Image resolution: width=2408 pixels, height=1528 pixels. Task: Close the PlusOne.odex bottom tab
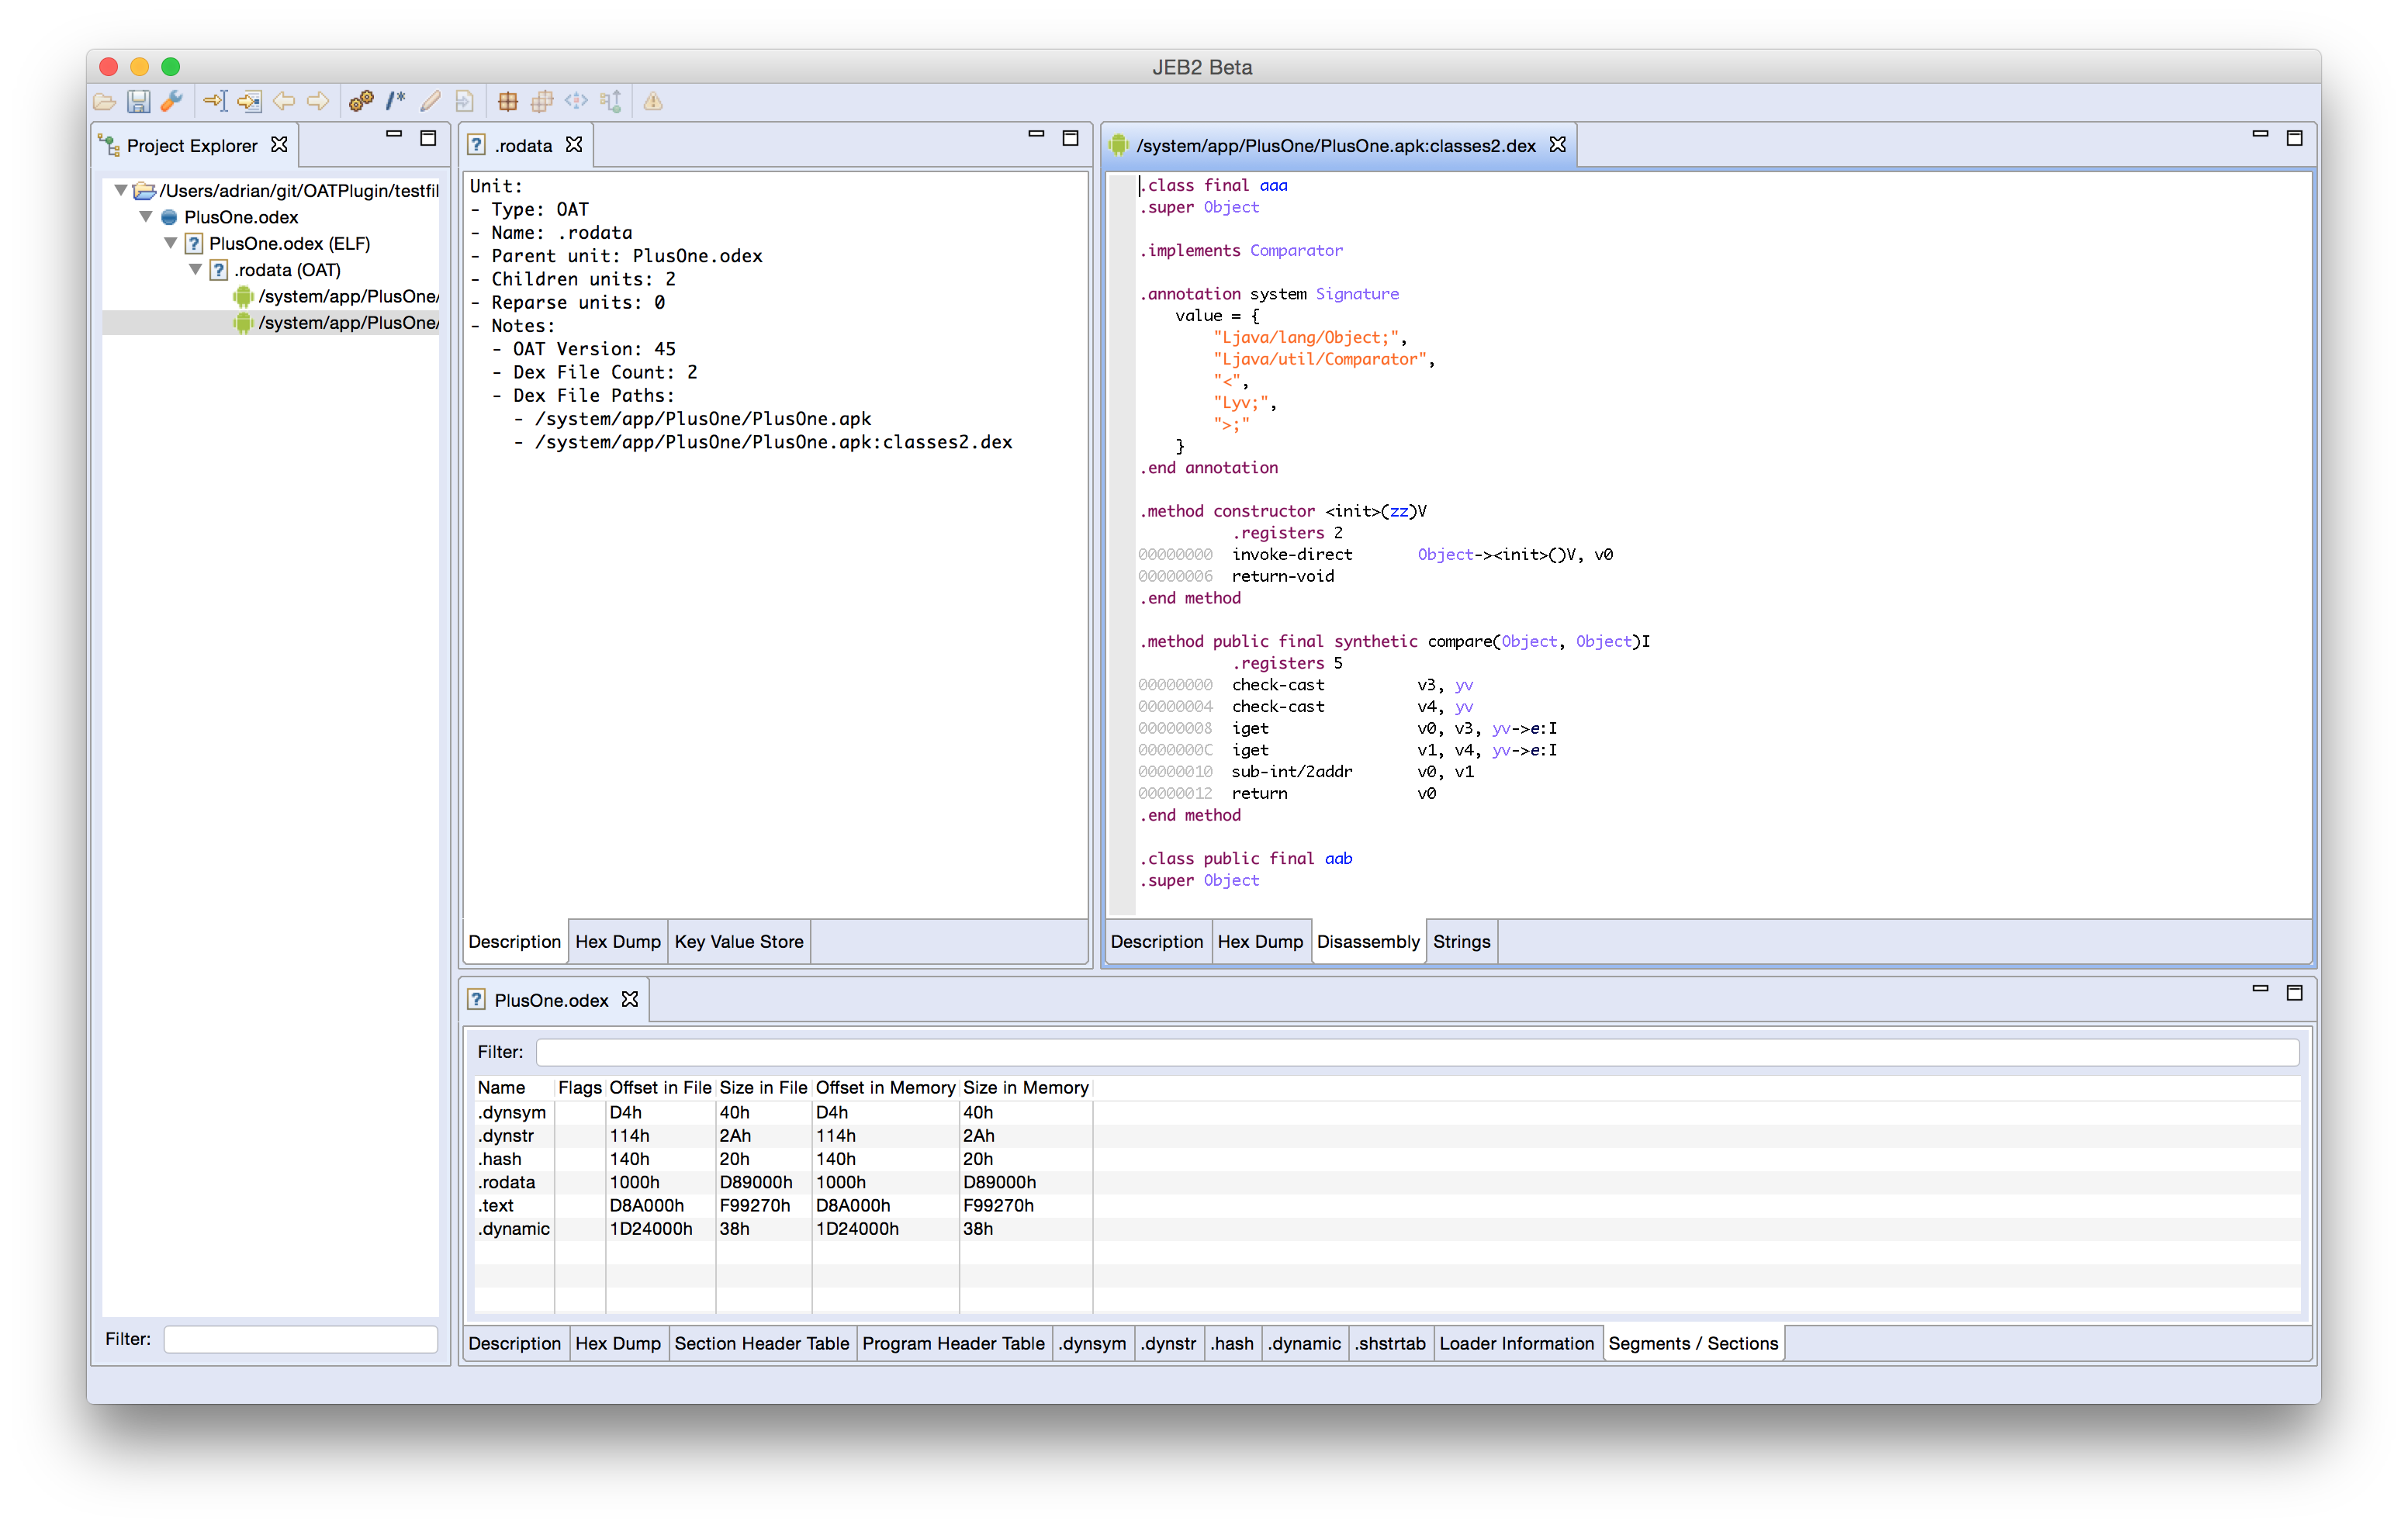(x=630, y=999)
